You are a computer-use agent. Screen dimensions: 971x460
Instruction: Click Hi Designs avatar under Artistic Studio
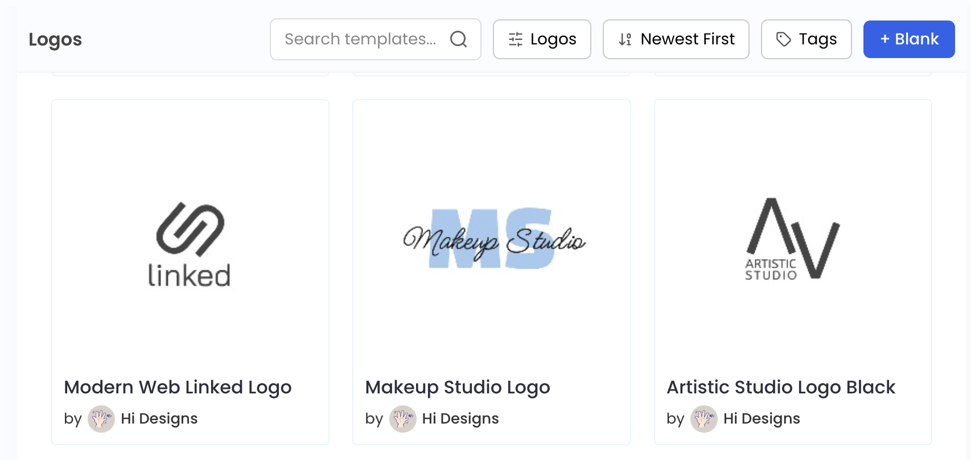pos(704,419)
